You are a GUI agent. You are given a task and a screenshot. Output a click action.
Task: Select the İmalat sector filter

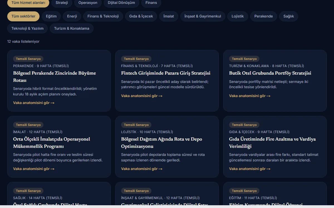tap(169, 16)
